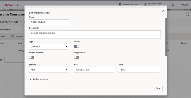Click the DEFAULTENTITY label in header
Screen dimensions: 191x98
point(130,5)
